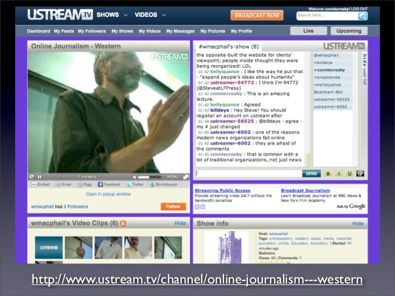Collapse the chat via hide user list
The height and width of the screenshot is (296, 395).
click(x=365, y=69)
